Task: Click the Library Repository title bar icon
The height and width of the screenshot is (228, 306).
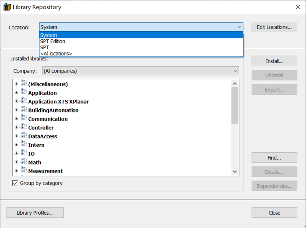Action: point(7,7)
